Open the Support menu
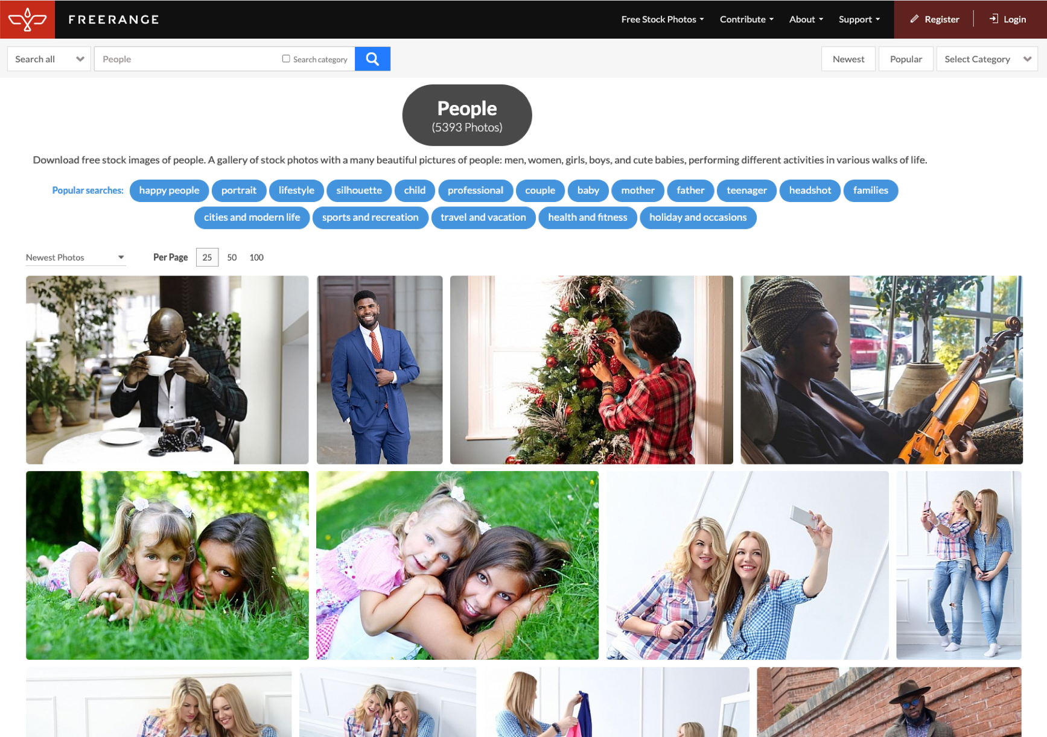The image size is (1047, 737). pyautogui.click(x=859, y=19)
